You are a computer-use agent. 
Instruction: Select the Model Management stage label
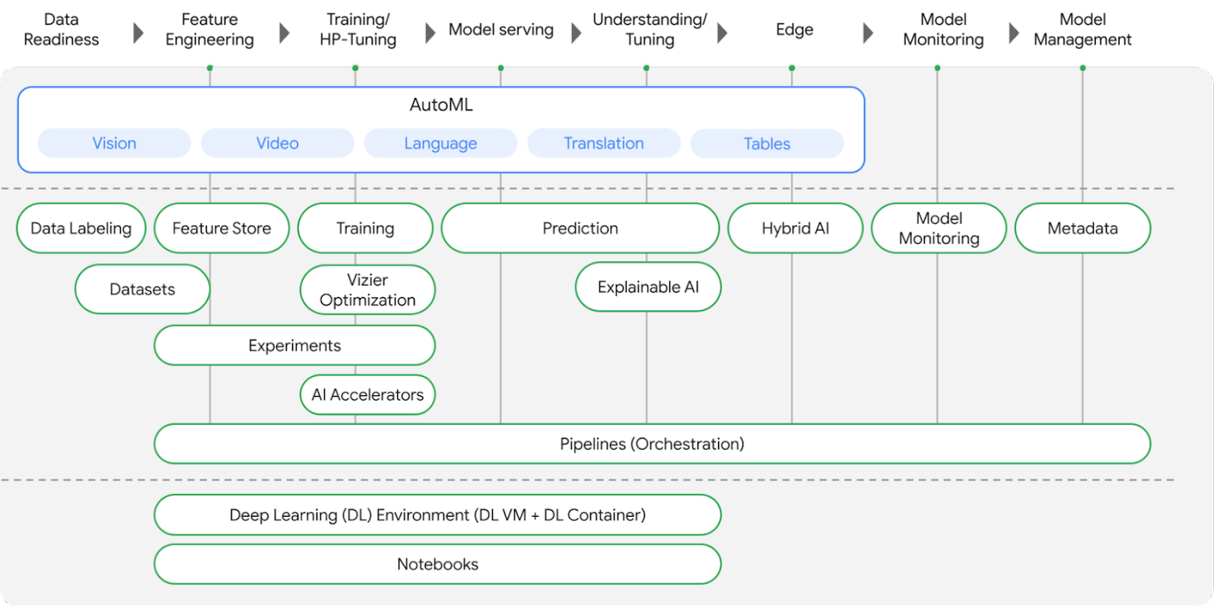(x=1082, y=30)
